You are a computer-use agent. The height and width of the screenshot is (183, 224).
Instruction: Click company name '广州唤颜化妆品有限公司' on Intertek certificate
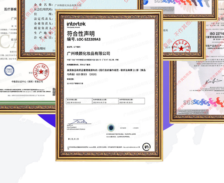(88, 53)
